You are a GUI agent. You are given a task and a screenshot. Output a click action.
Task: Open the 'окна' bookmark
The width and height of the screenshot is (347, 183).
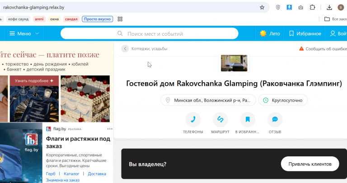pyautogui.click(x=54, y=19)
